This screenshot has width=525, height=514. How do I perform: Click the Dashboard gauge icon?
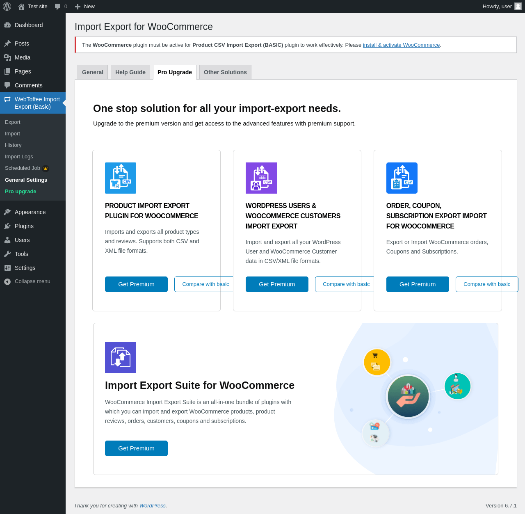7,25
